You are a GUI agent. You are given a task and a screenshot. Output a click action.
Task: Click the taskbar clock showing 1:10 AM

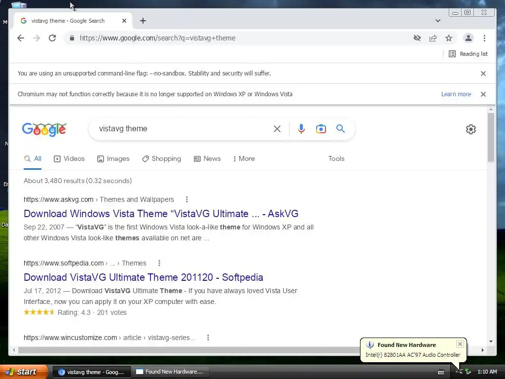click(x=487, y=372)
